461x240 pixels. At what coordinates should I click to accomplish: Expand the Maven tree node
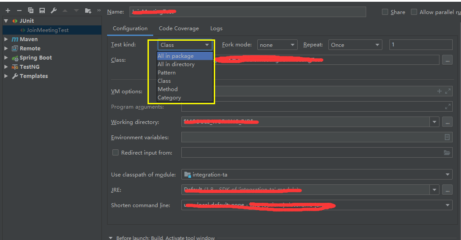[x=6, y=39]
